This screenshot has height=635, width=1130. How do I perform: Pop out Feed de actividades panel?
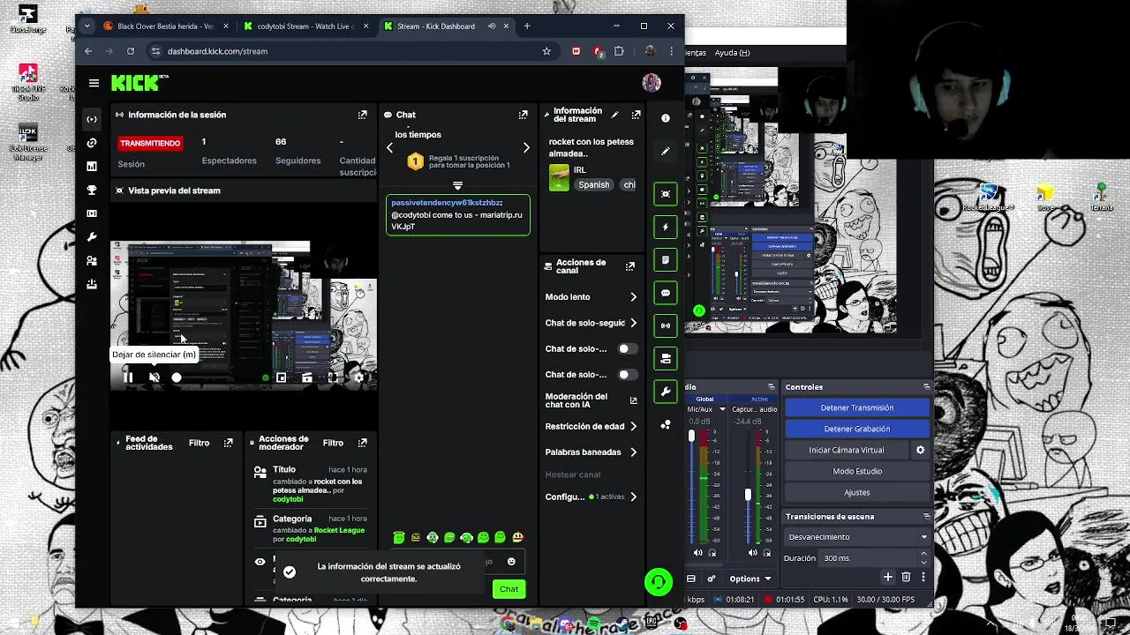[x=228, y=443]
